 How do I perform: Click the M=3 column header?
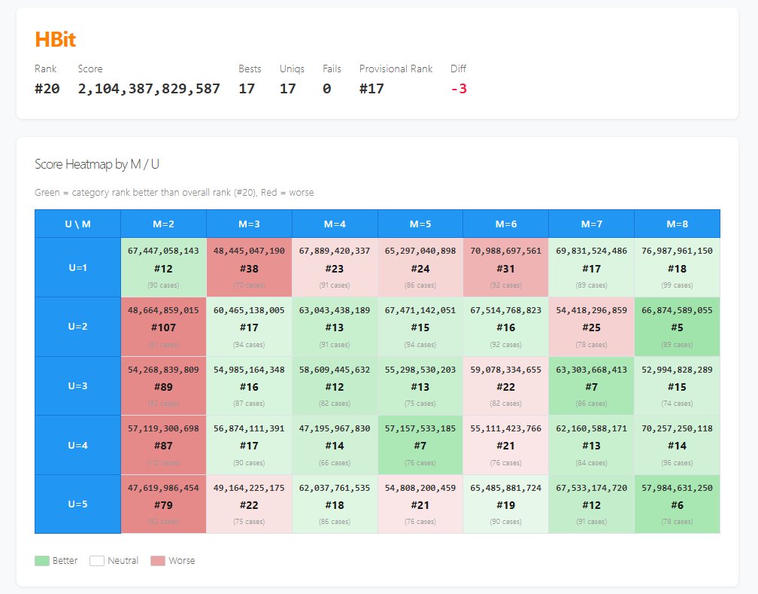[x=249, y=224]
